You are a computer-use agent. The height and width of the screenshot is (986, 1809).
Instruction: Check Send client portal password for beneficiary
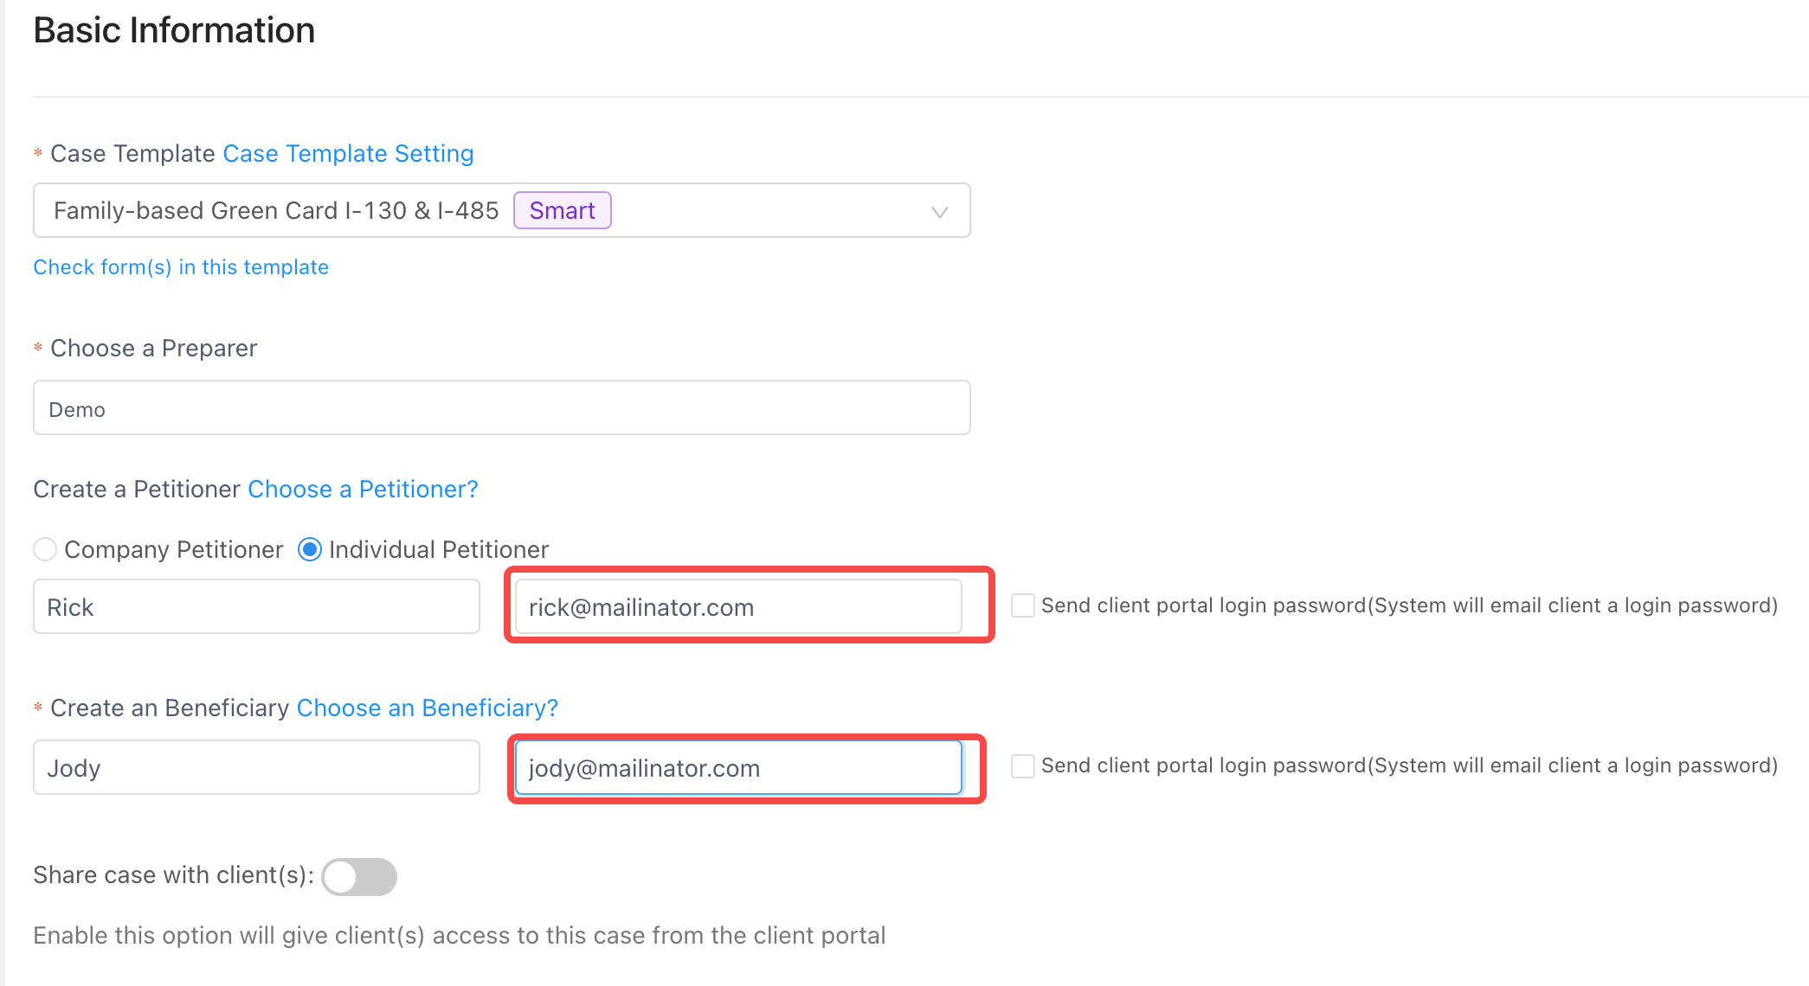pyautogui.click(x=1023, y=765)
